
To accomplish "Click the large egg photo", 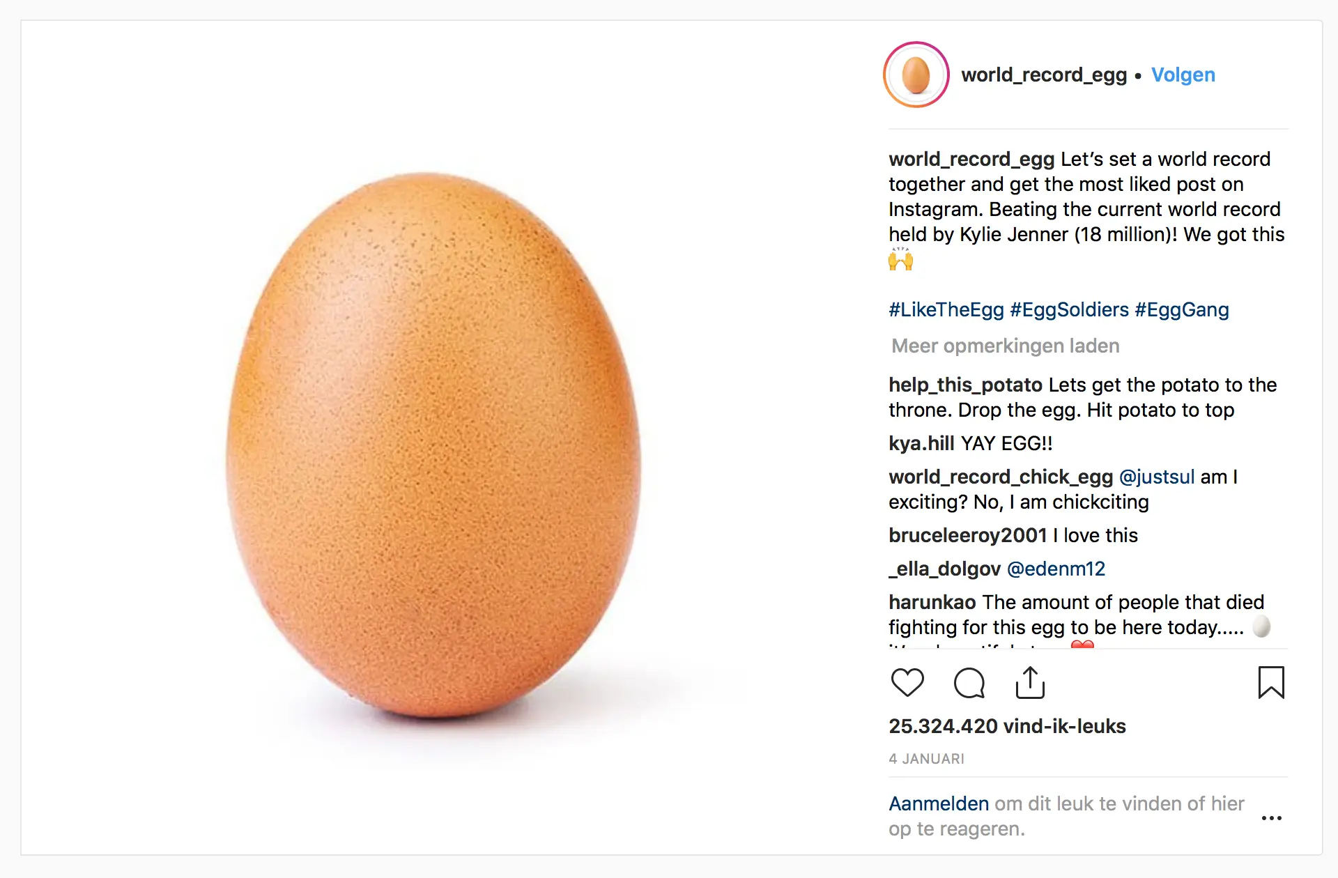I will pyautogui.click(x=433, y=445).
